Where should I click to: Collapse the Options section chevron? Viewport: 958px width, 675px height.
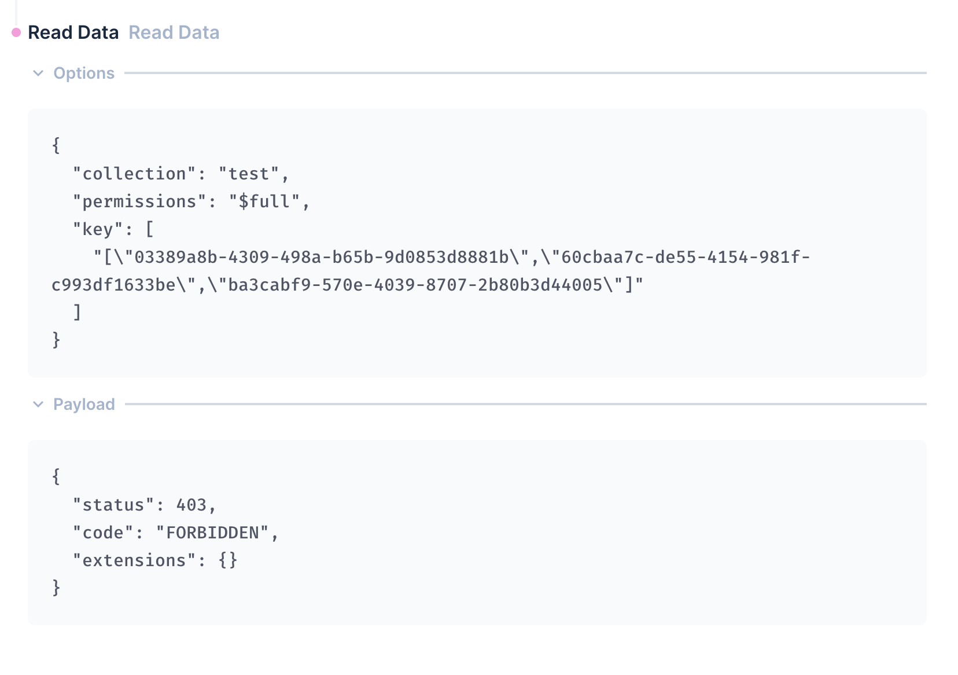pyautogui.click(x=38, y=73)
